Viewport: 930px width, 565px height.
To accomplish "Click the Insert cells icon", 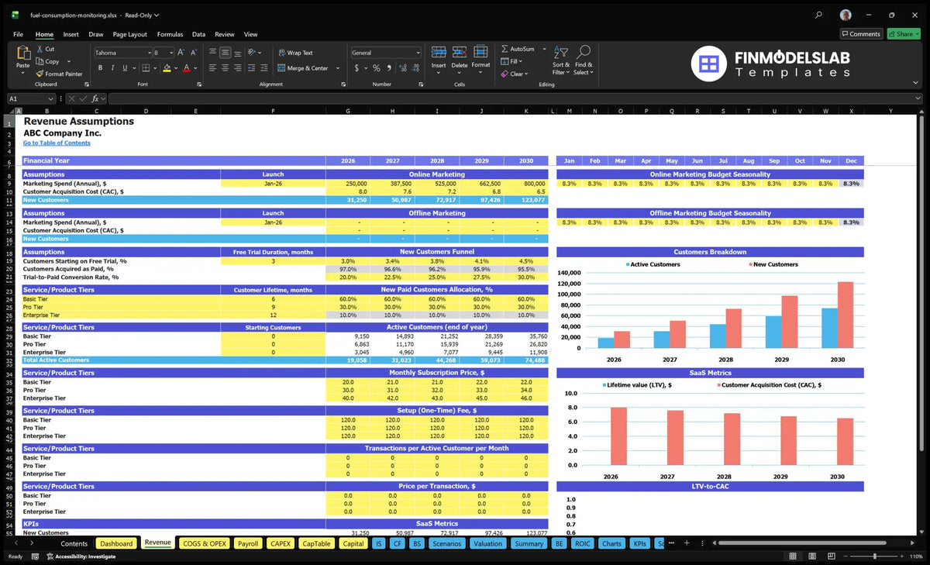I will click(439, 52).
